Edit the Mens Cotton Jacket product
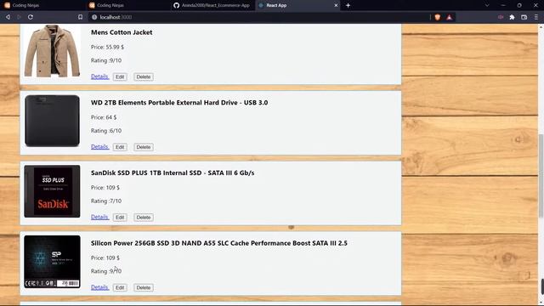 [120, 76]
